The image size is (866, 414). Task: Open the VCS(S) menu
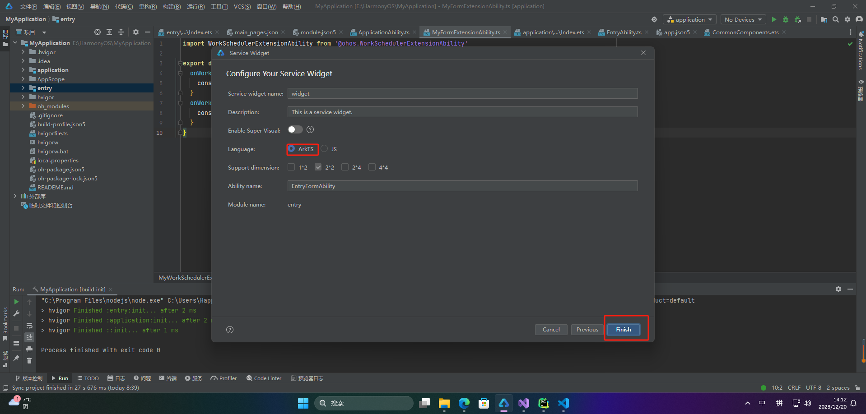coord(242,6)
